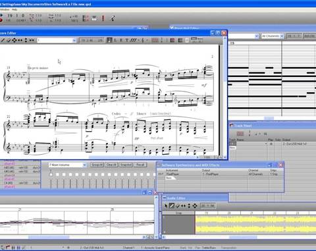Select the T text tool in Score Editor

pos(126,40)
